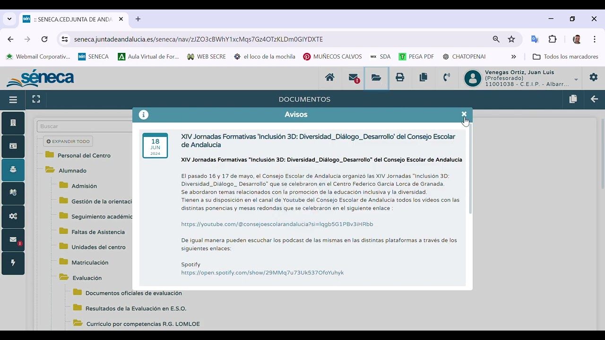The image size is (605, 340).
Task: Select the SENECA browser tab
Action: tap(73, 19)
